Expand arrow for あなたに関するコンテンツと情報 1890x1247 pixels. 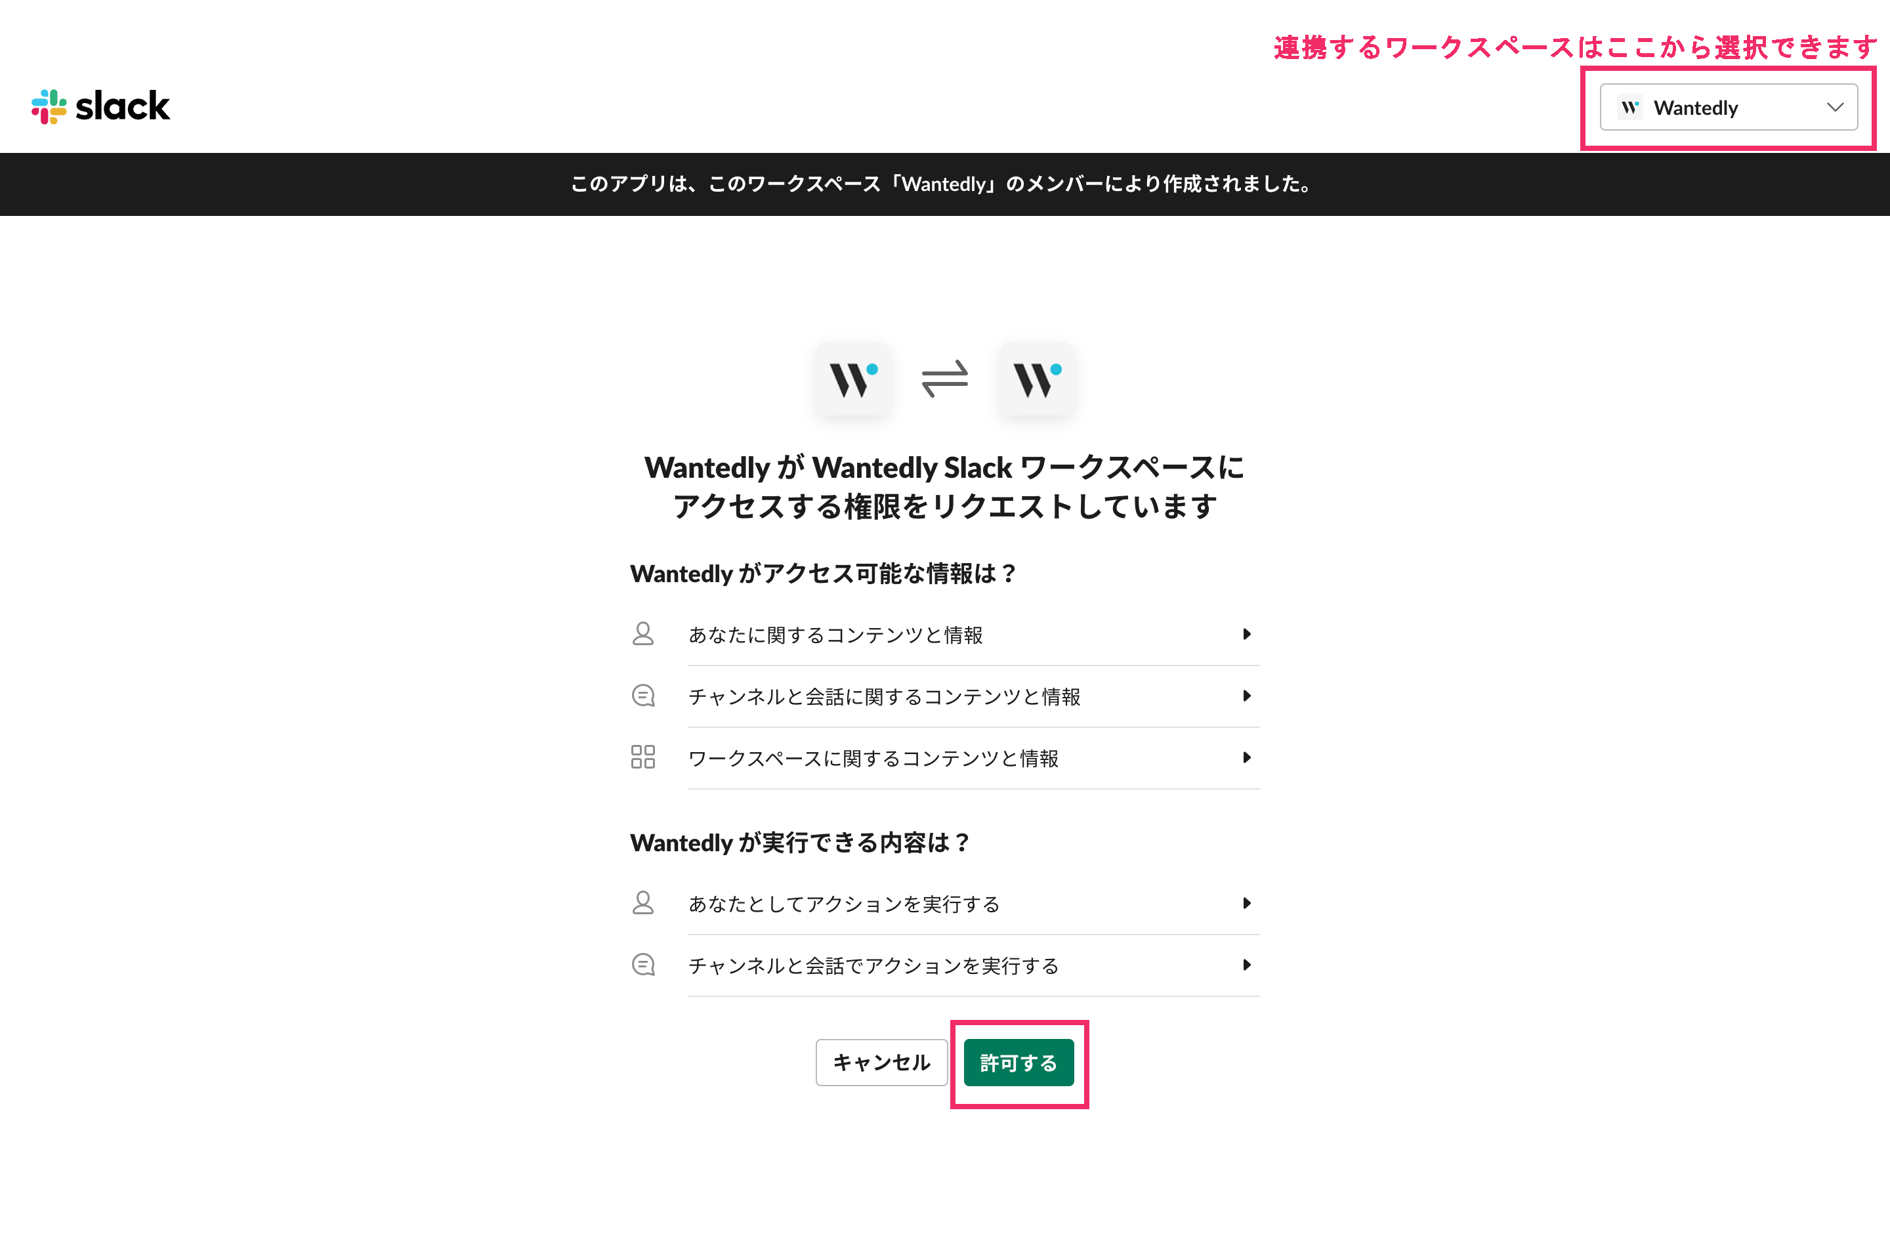pos(1247,635)
